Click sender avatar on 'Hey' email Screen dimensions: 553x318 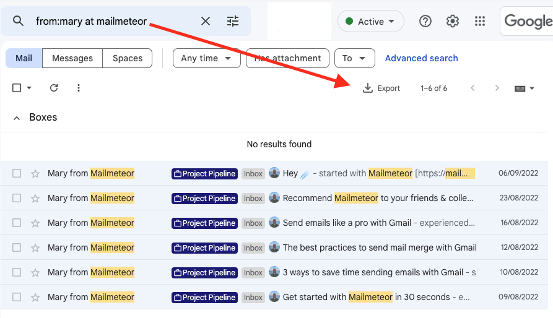pos(274,173)
